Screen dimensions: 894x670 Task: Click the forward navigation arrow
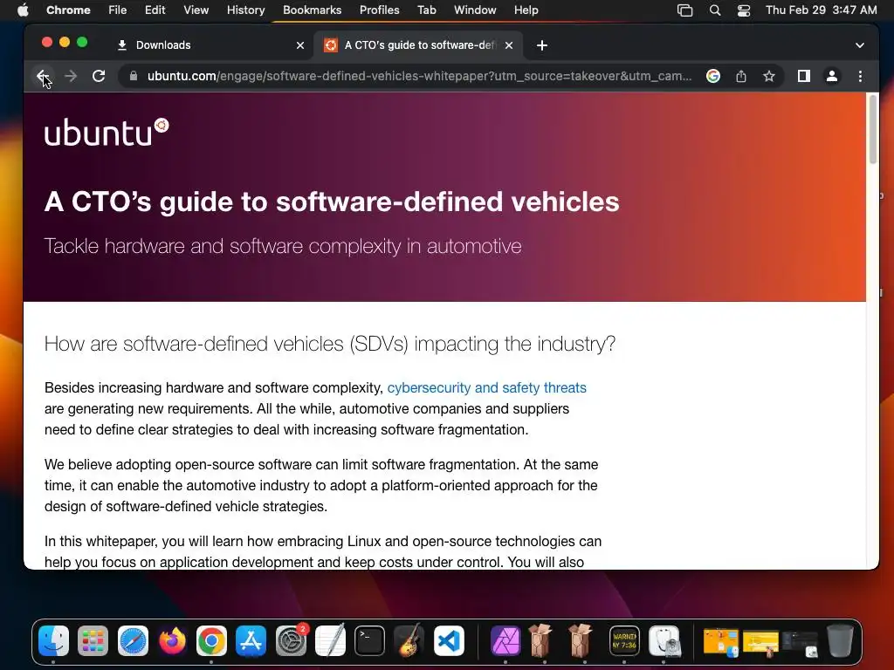(71, 76)
